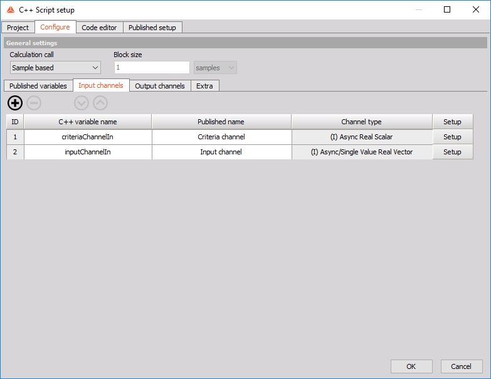Open the Output channels tab
This screenshot has width=491, height=379.
[x=160, y=86]
